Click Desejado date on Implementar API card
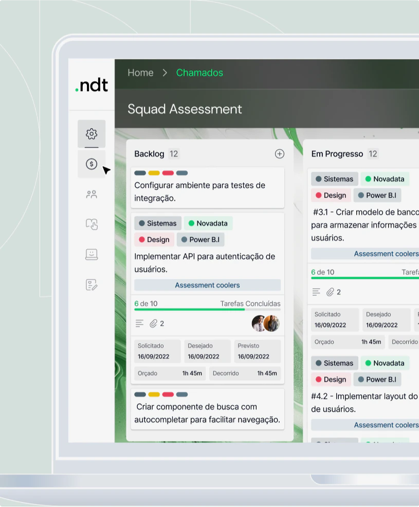 coord(207,351)
